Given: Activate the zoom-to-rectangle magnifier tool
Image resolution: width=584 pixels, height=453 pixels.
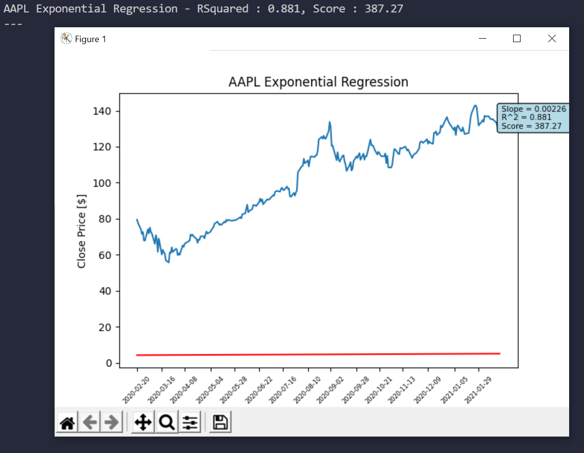Looking at the screenshot, I should tap(166, 421).
